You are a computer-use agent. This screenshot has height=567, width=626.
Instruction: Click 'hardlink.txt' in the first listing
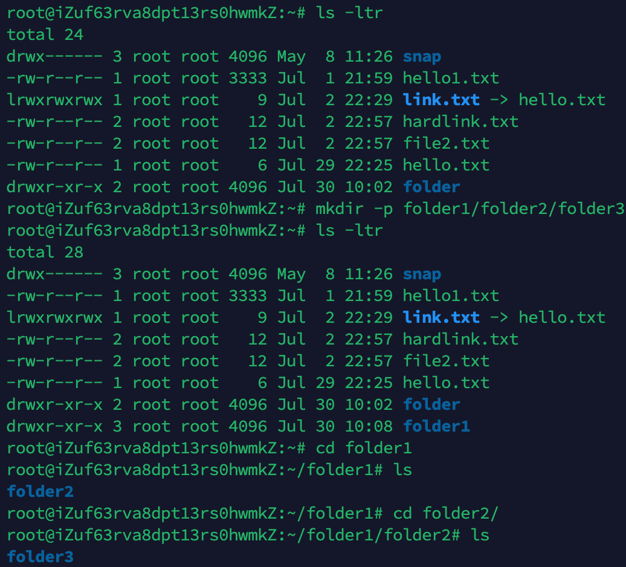[460, 121]
